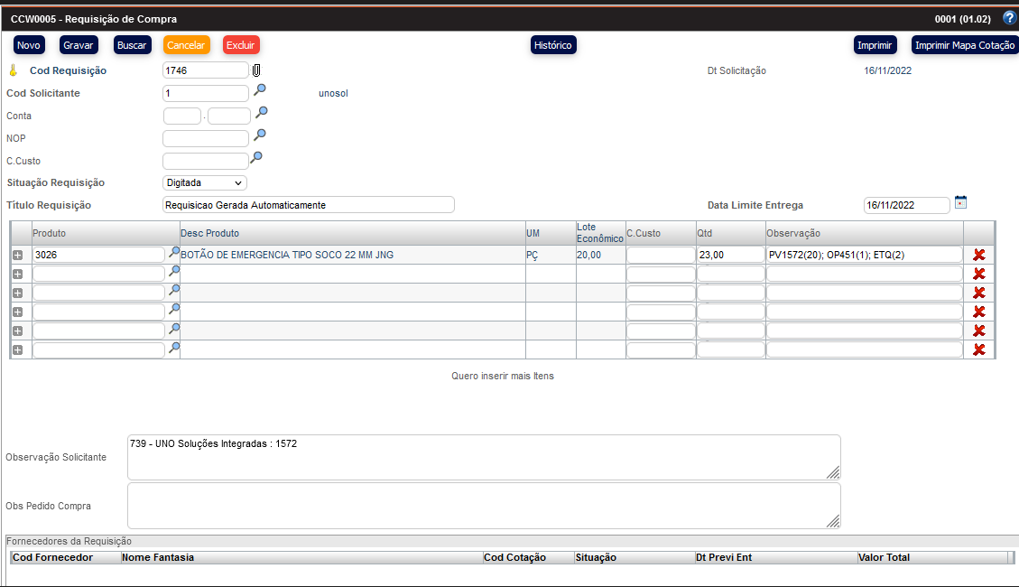Open NOP lookup magnifier icon
This screenshot has height=587, width=1019.
tap(259, 135)
